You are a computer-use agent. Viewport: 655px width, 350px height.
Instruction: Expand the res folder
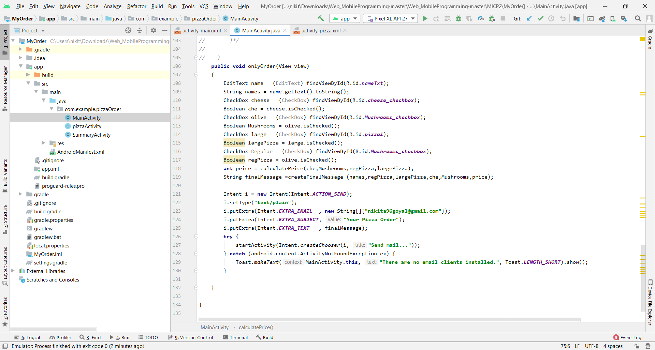point(43,143)
